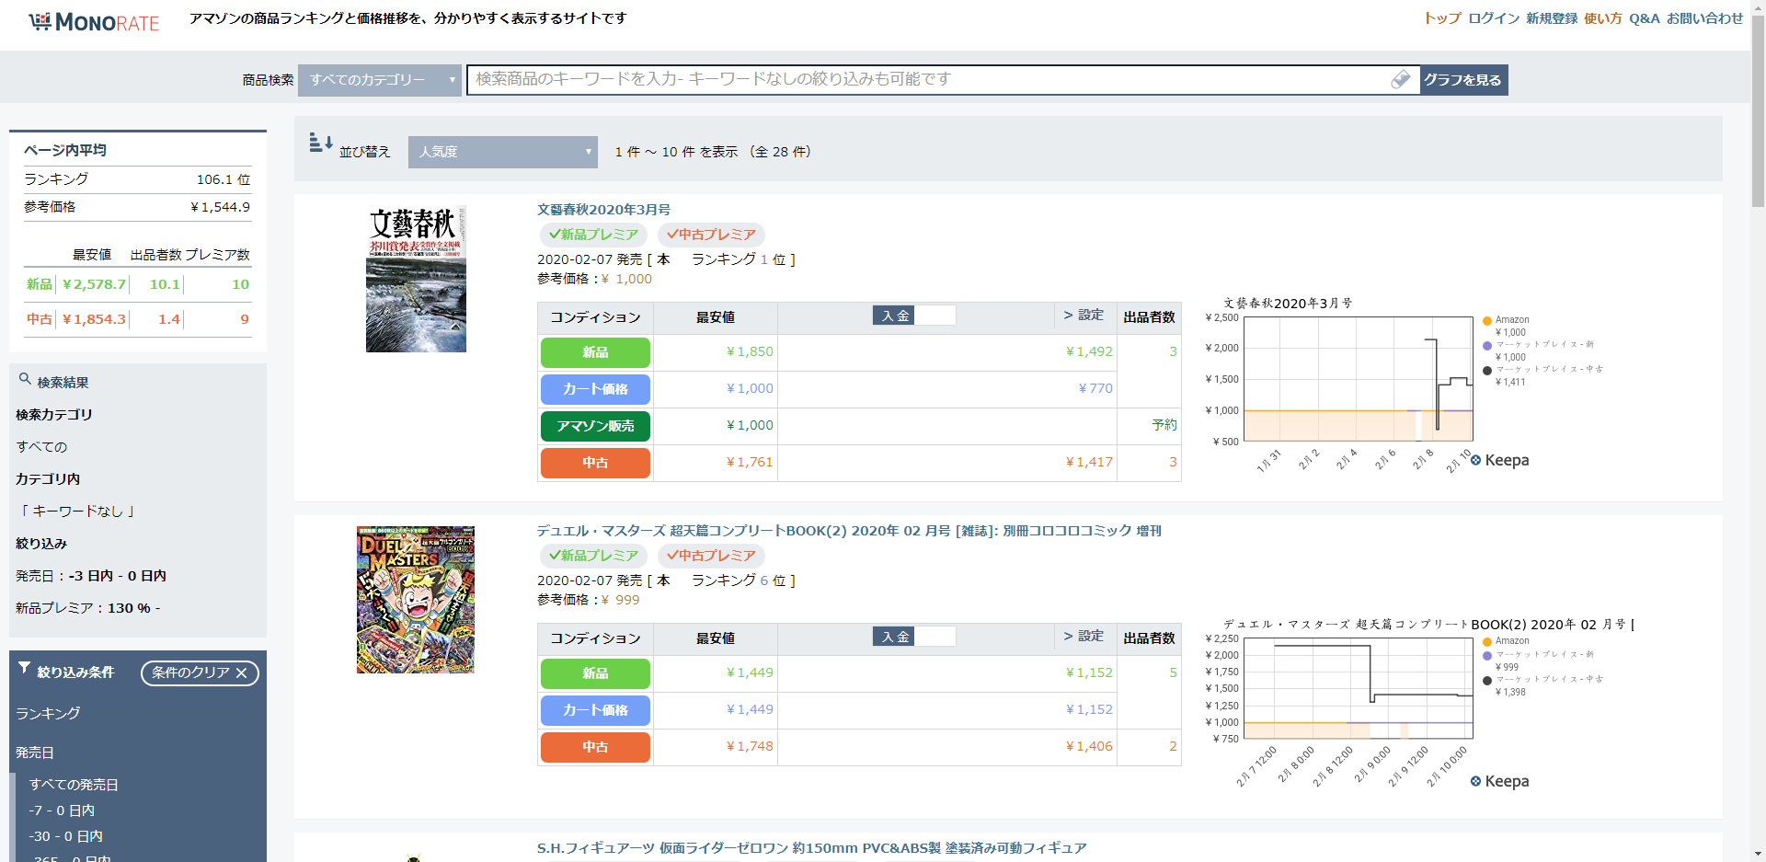1766x862 pixels.
Task: Click the 文藝春秋 price history chart
Action: point(1359,379)
